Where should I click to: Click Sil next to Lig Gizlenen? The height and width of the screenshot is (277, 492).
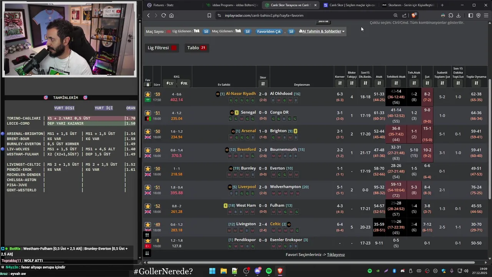coord(206,31)
